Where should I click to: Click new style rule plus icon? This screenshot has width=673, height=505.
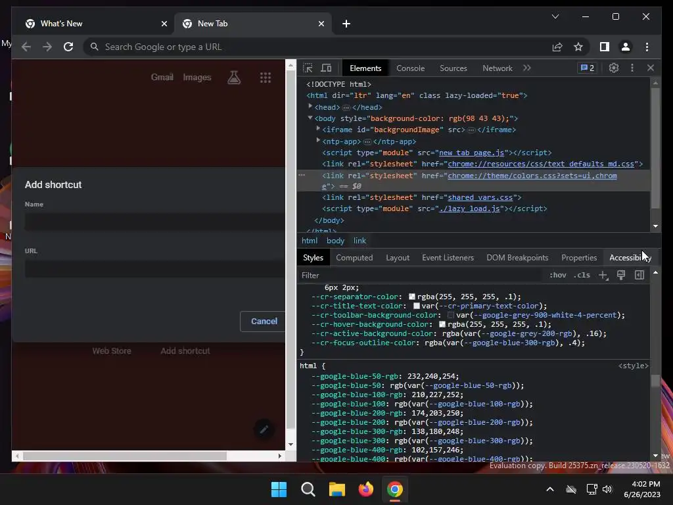(603, 276)
